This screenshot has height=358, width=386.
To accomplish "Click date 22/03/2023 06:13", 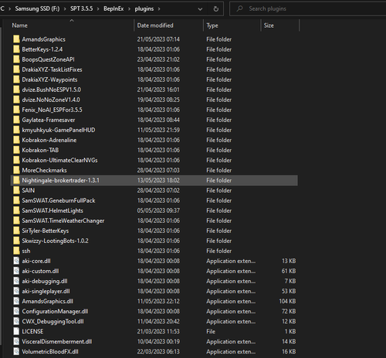I will pos(158,352).
